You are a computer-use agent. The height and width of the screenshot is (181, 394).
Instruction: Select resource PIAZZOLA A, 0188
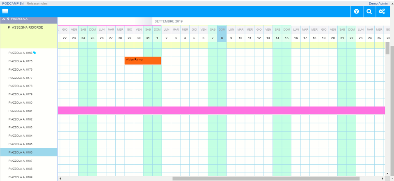tap(21, 169)
